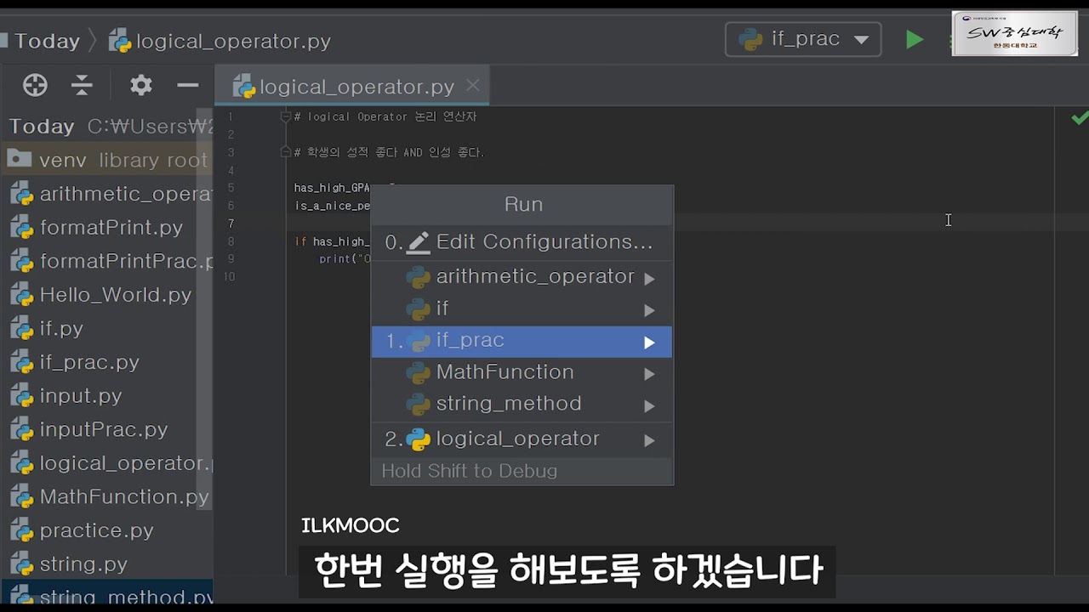This screenshot has height=612, width=1089.
Task: Click line number 7 in gutter
Action: 231,224
